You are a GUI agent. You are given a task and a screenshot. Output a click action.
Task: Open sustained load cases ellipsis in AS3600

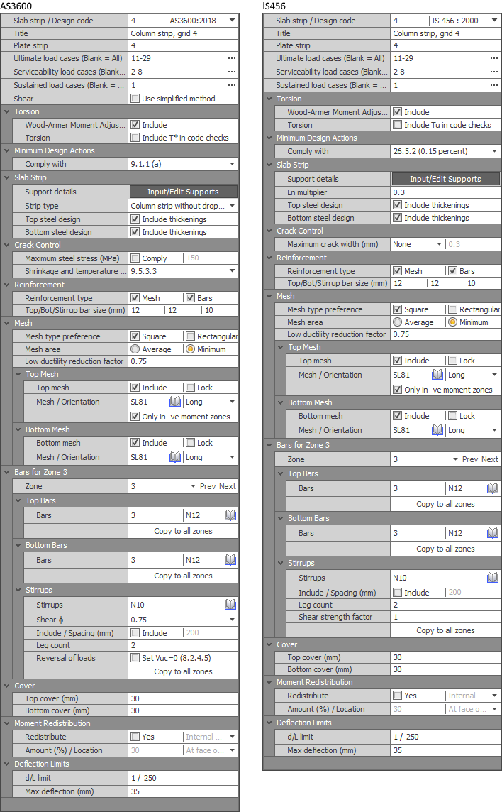[231, 85]
